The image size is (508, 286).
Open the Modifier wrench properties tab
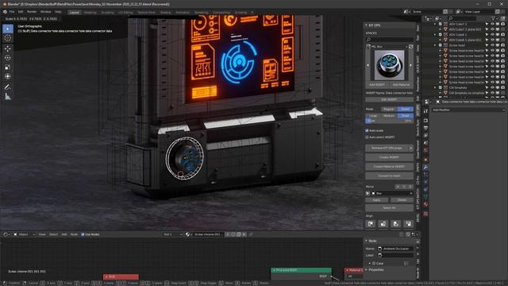[425, 167]
